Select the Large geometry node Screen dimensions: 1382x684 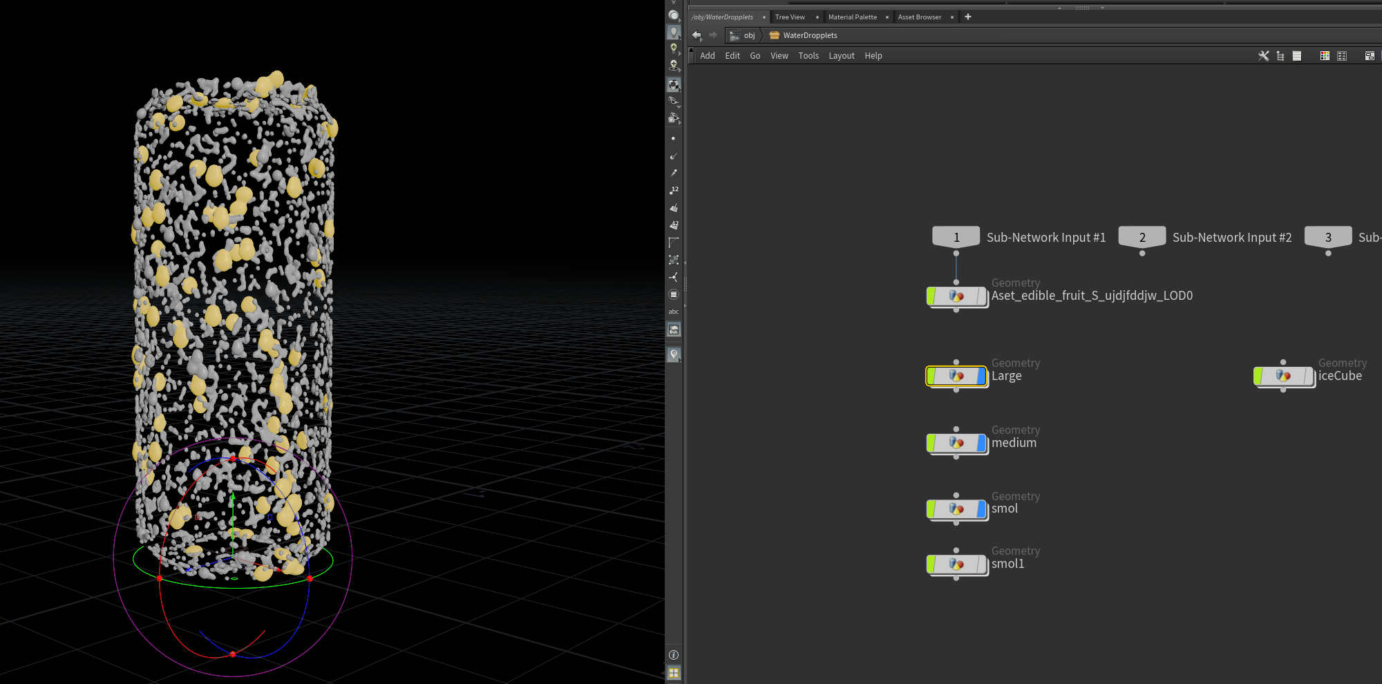pyautogui.click(x=957, y=376)
